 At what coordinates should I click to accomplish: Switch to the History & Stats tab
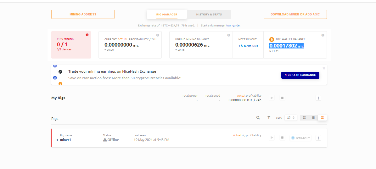pos(209,14)
